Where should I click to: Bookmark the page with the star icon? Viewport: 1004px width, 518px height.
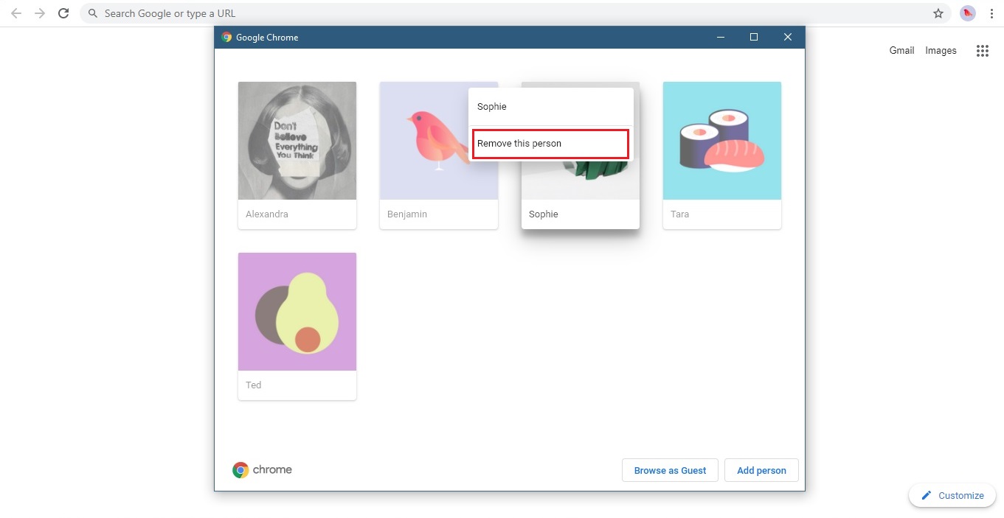pos(938,13)
